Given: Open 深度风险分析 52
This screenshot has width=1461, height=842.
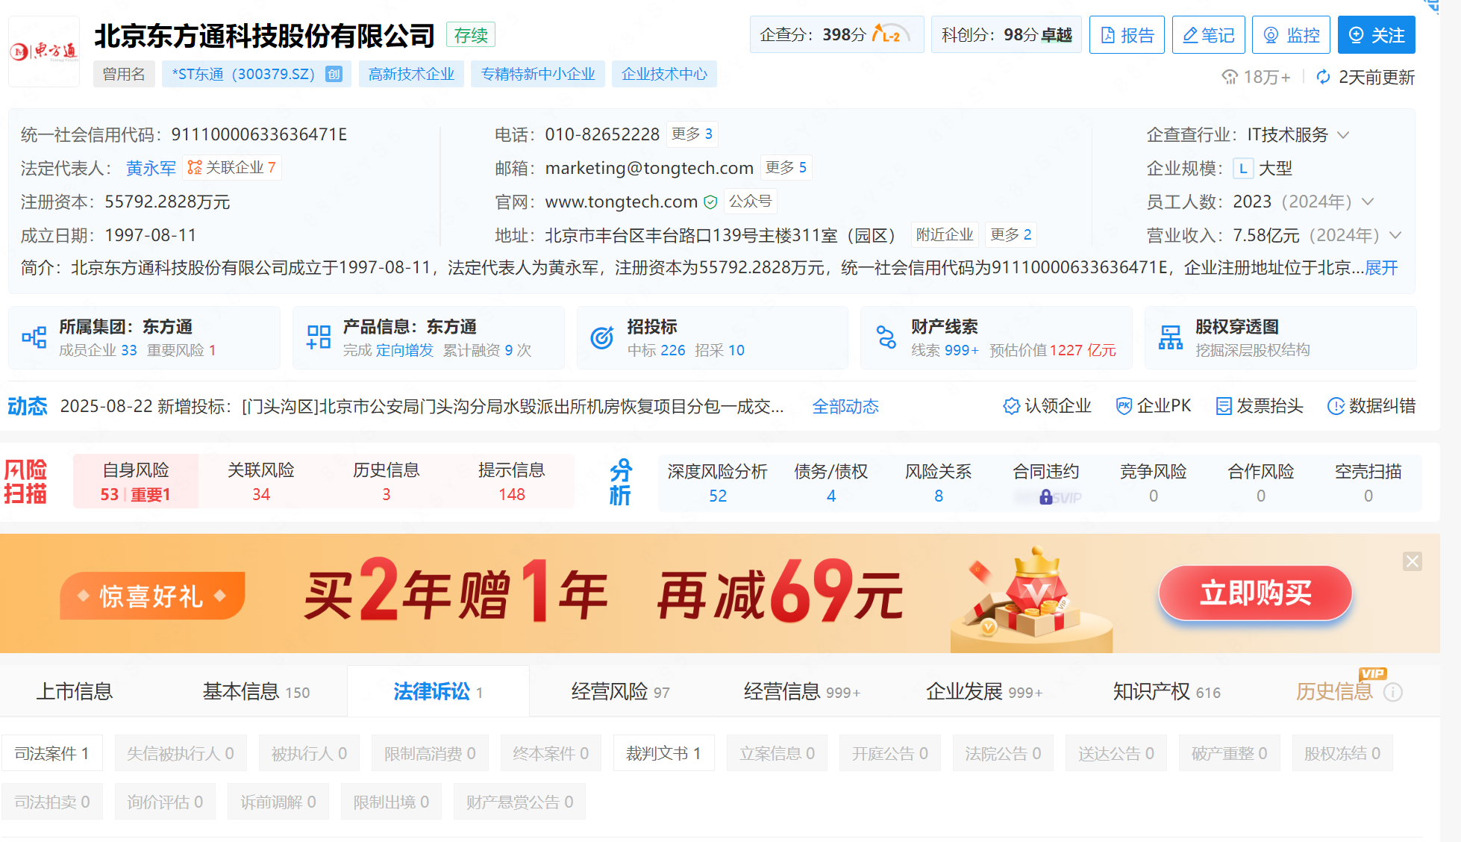Looking at the screenshot, I should click(717, 483).
